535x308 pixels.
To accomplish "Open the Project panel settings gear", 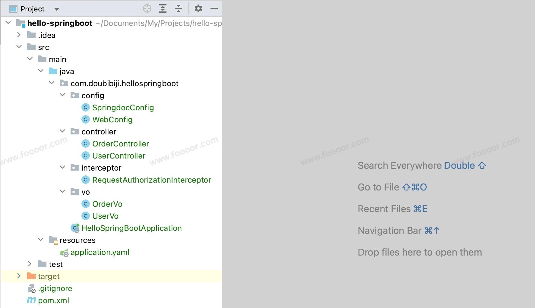I will tap(198, 9).
